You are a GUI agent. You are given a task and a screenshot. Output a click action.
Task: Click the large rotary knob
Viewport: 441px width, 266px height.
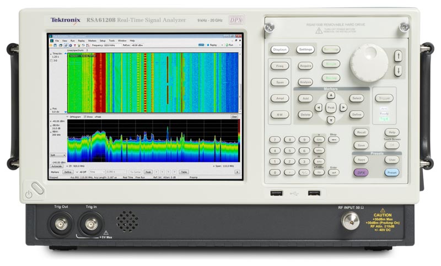369,63
